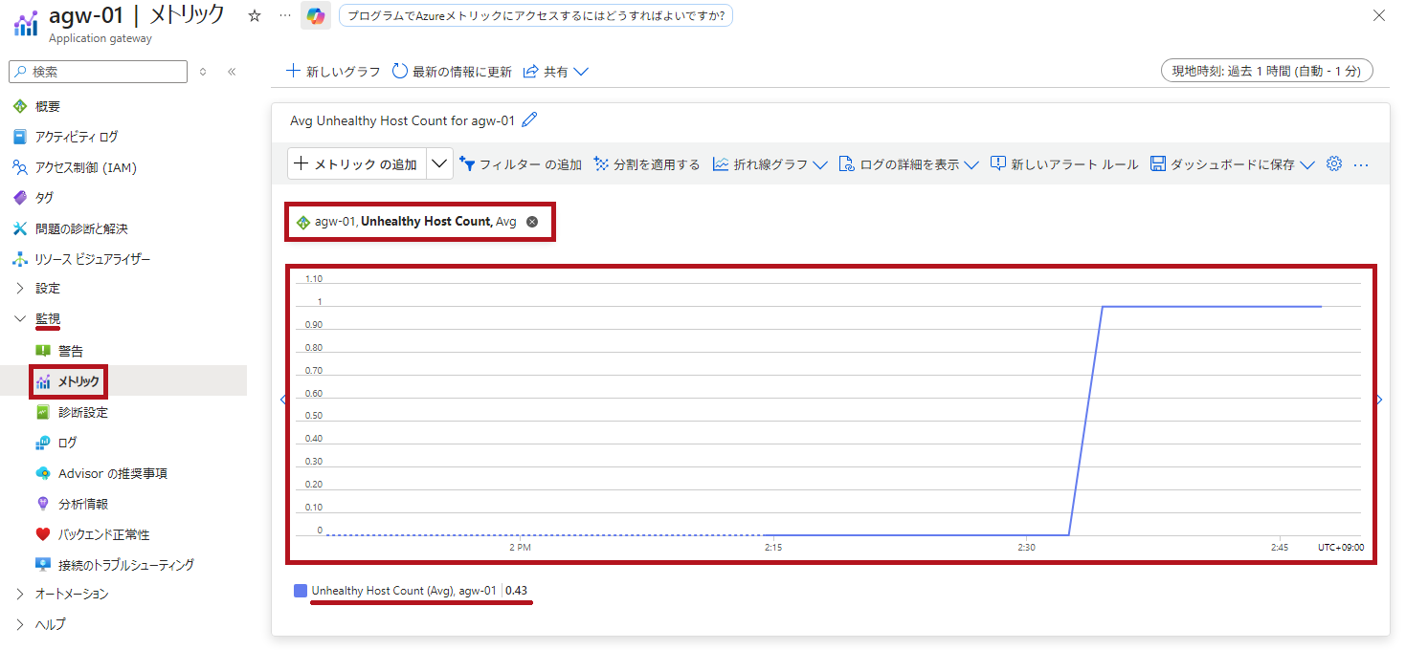Image resolution: width=1406 pixels, height=650 pixels.
Task: Open the ellipsis menu beside the title
Action: pyautogui.click(x=284, y=16)
